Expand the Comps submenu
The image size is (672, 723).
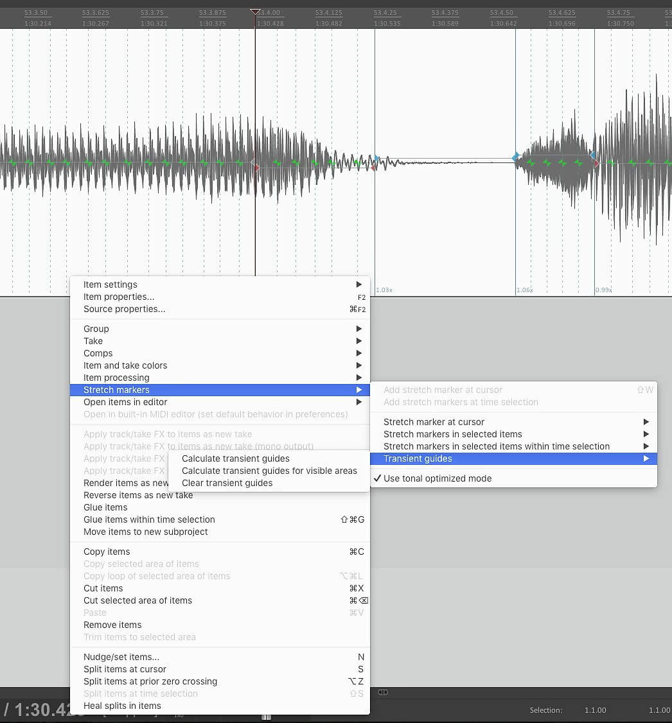(220, 353)
